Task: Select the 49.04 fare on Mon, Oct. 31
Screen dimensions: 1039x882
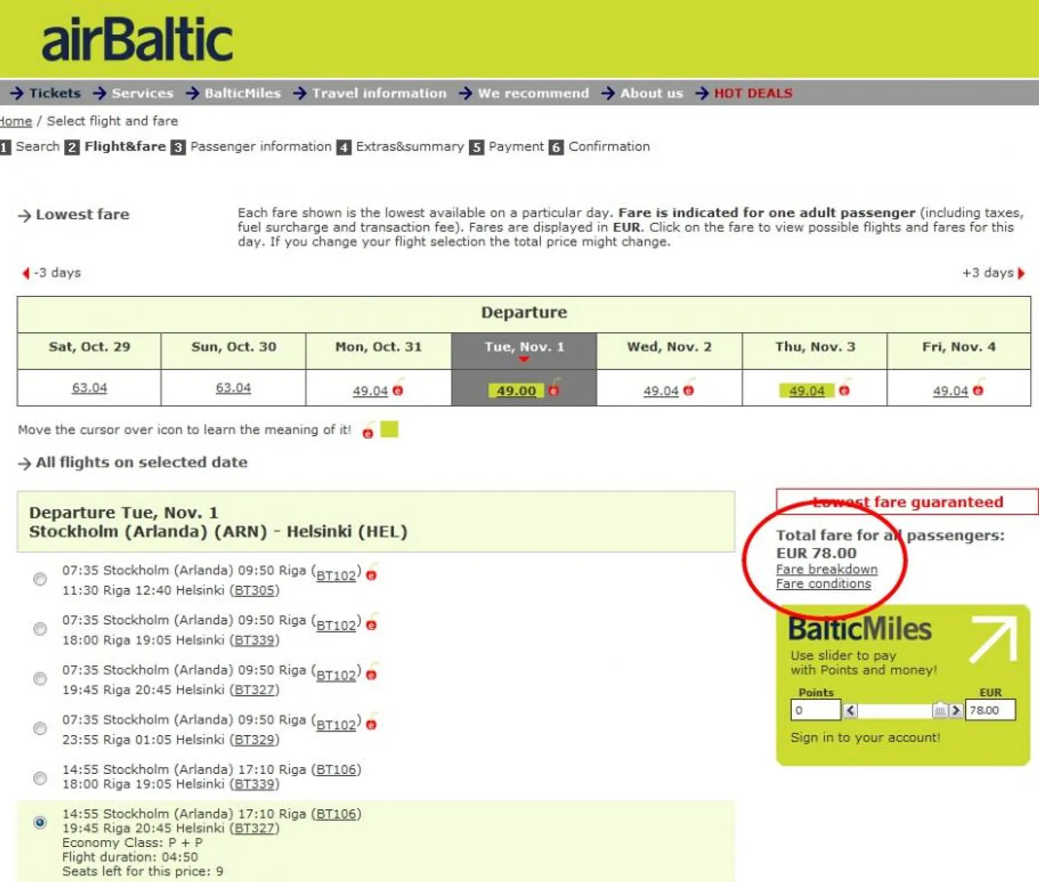Action: (370, 390)
